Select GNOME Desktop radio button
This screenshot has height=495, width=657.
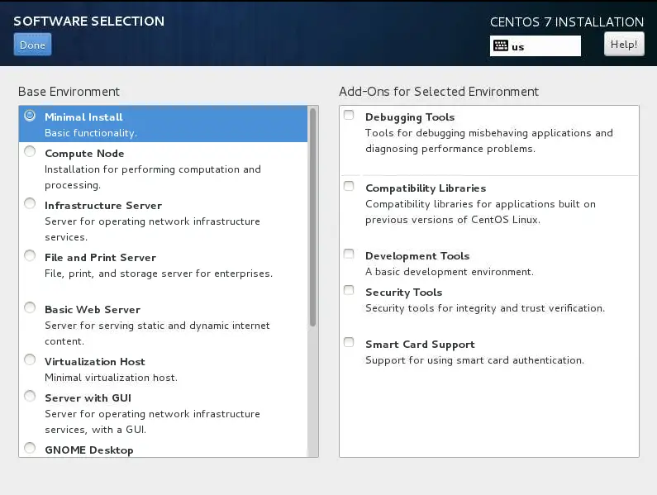[x=30, y=448]
